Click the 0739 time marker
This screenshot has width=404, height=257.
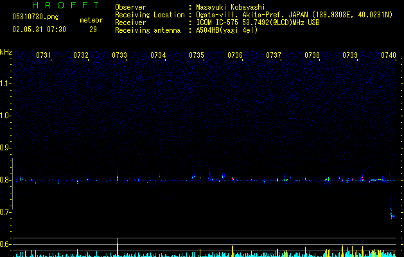point(350,55)
